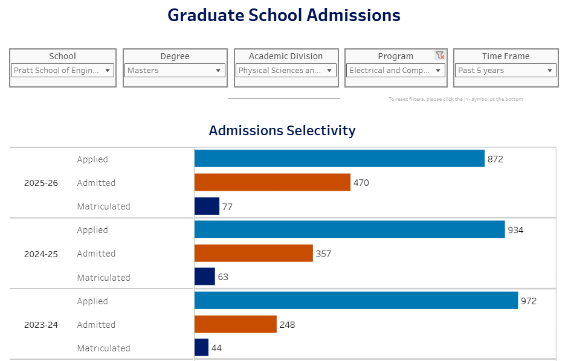The image size is (571, 361).
Task: Click the 2024-25 Applied blue bar
Action: [349, 229]
